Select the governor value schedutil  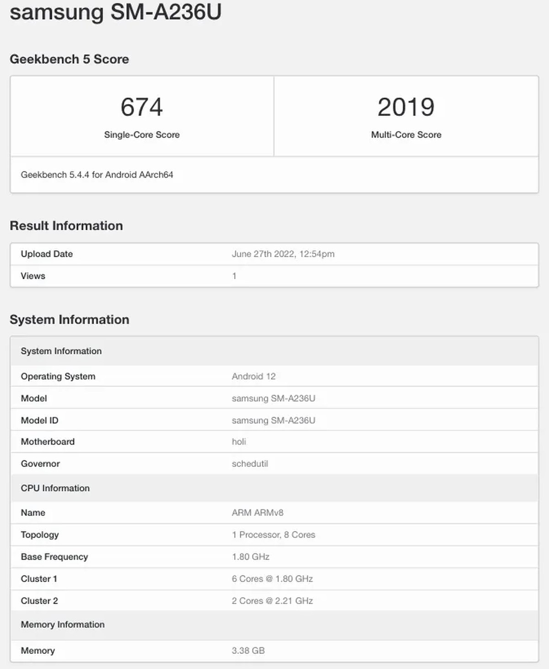(250, 464)
